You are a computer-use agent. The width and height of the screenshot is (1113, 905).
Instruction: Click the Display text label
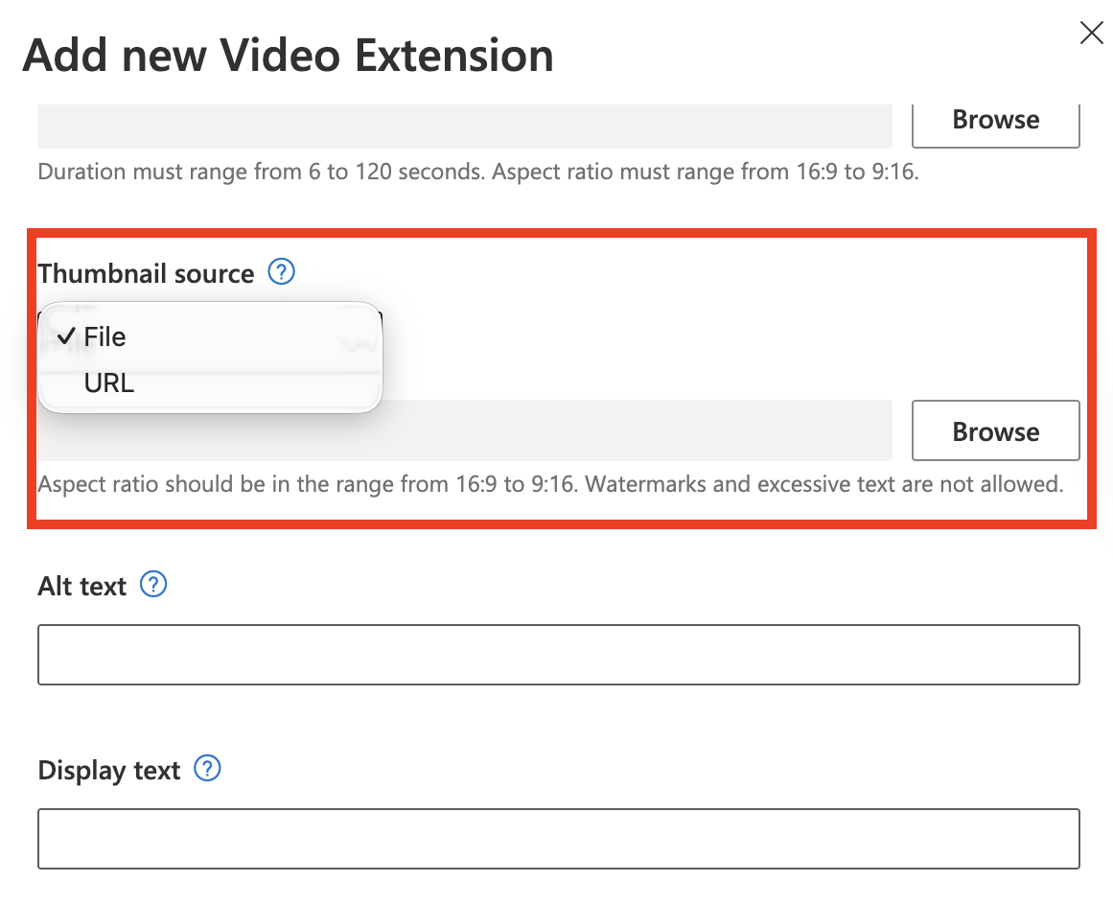coord(109,771)
